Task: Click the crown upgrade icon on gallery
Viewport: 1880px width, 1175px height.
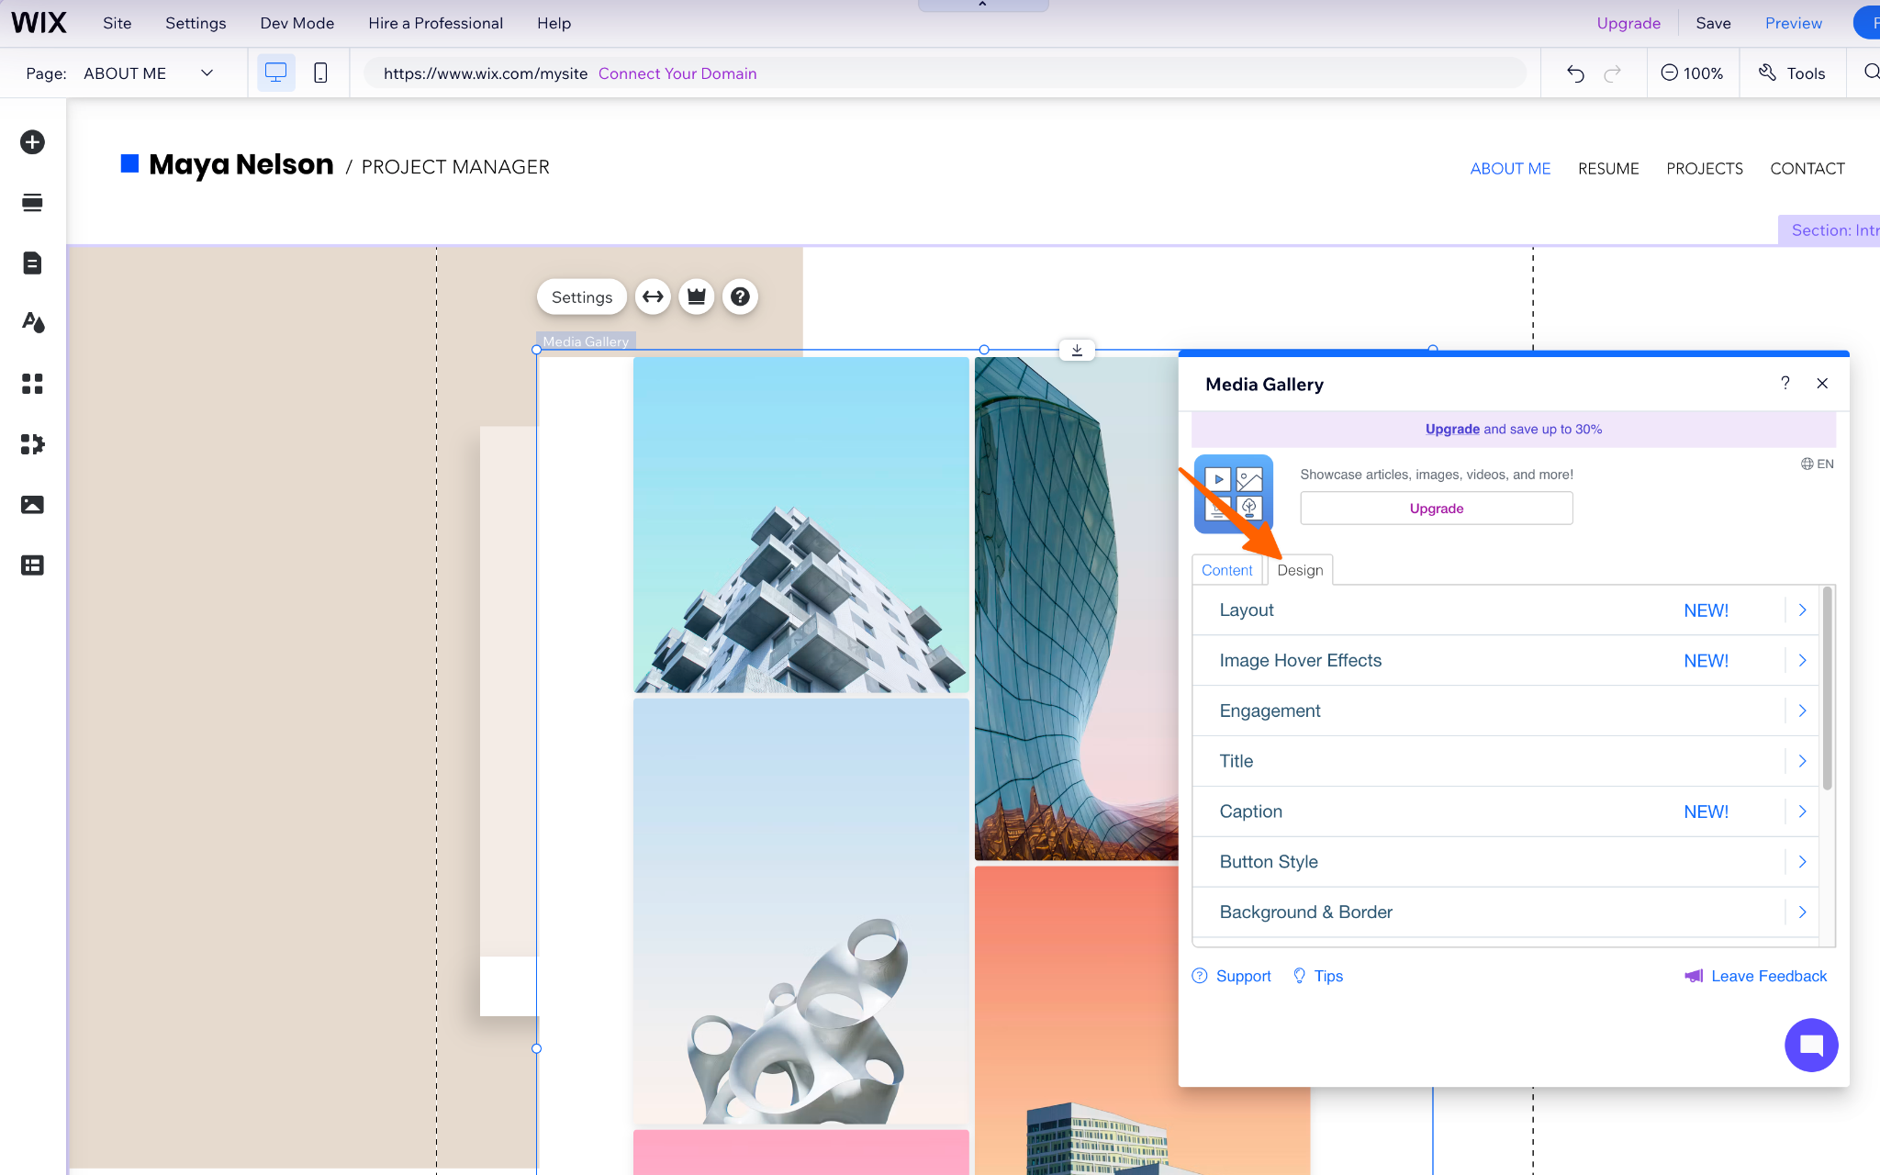Action: click(697, 297)
